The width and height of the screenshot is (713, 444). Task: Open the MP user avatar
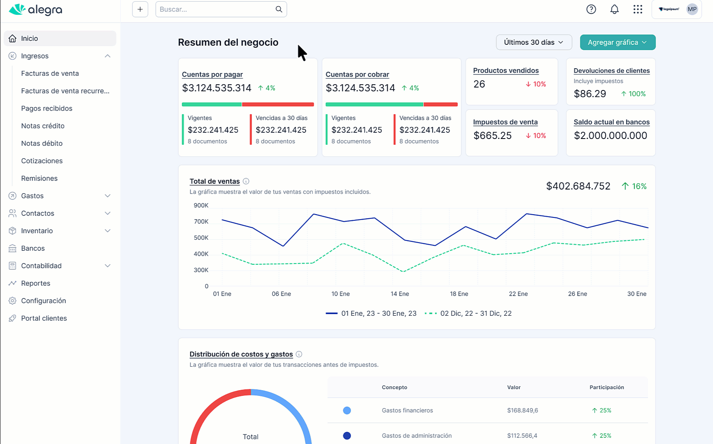[x=692, y=9]
